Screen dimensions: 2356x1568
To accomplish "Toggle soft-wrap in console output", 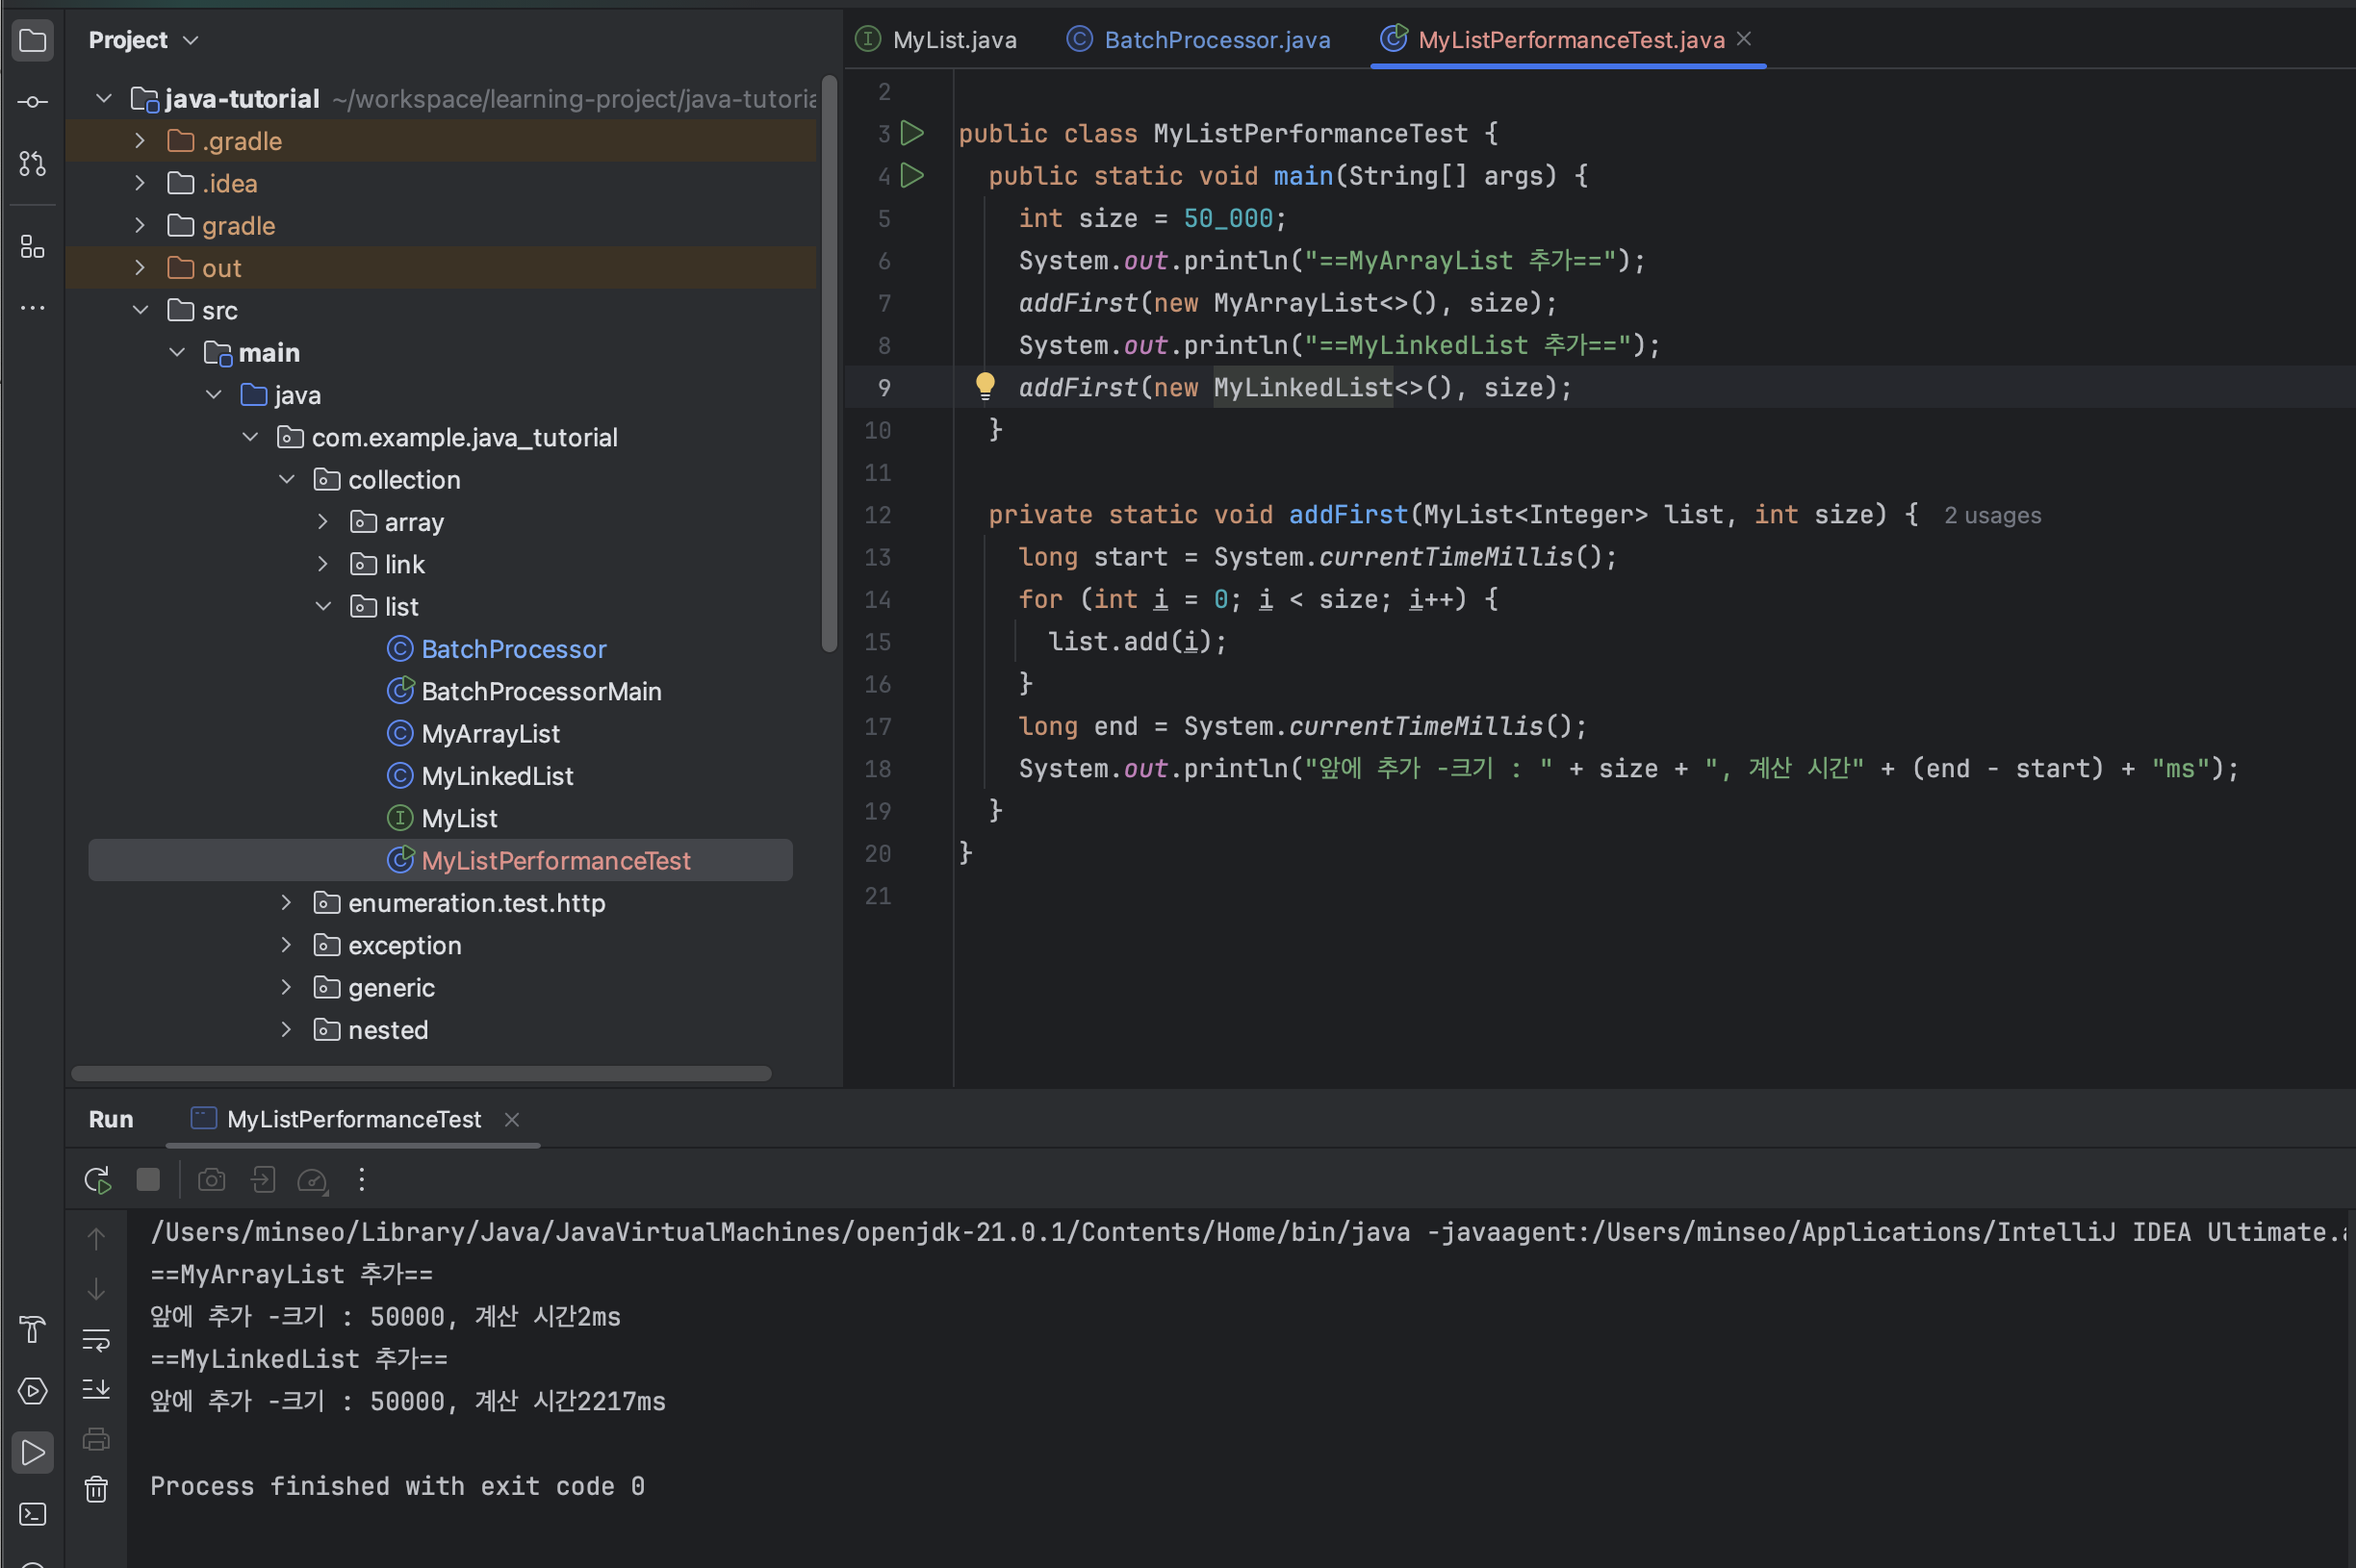I will pyautogui.click(x=96, y=1340).
